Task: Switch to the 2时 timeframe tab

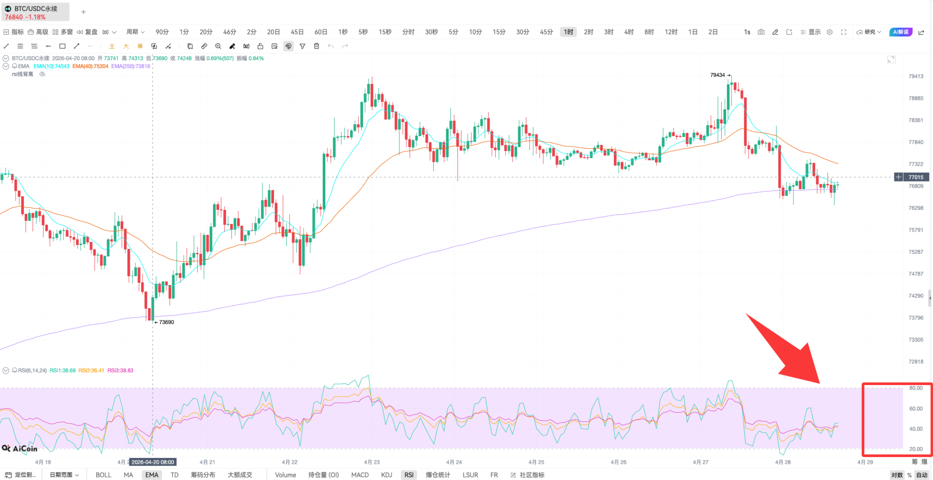Action: (x=588, y=32)
